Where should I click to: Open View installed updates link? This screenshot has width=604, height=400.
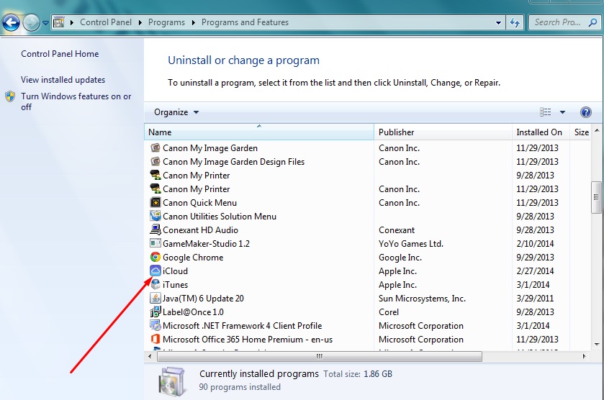pyautogui.click(x=63, y=80)
